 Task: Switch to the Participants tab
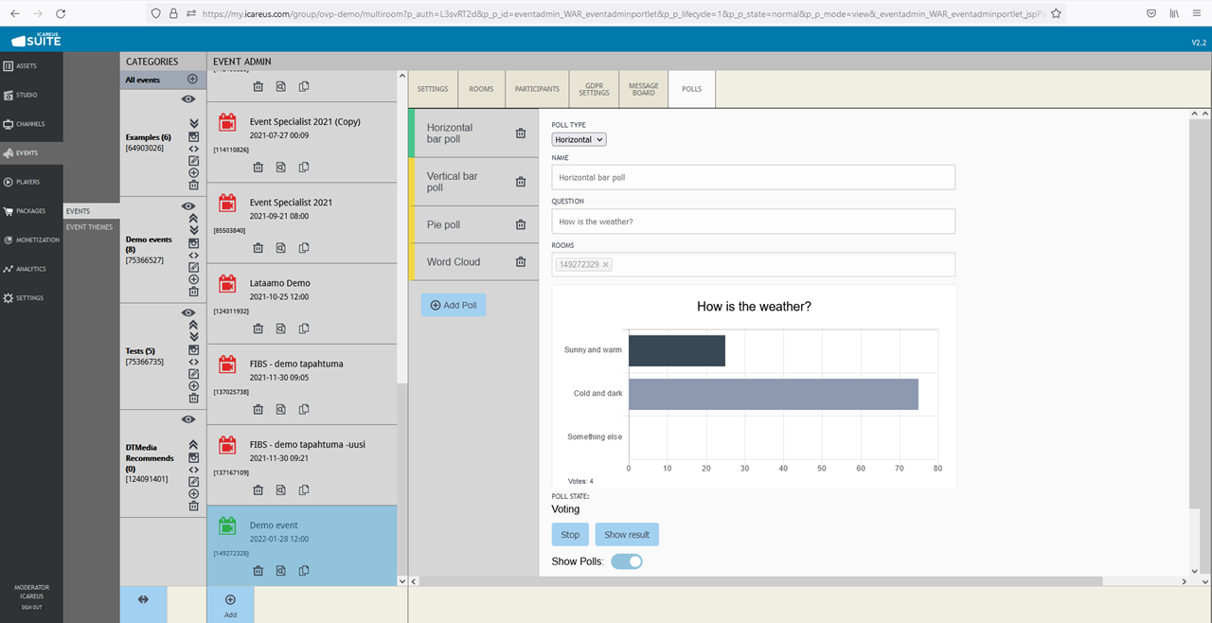click(x=537, y=89)
